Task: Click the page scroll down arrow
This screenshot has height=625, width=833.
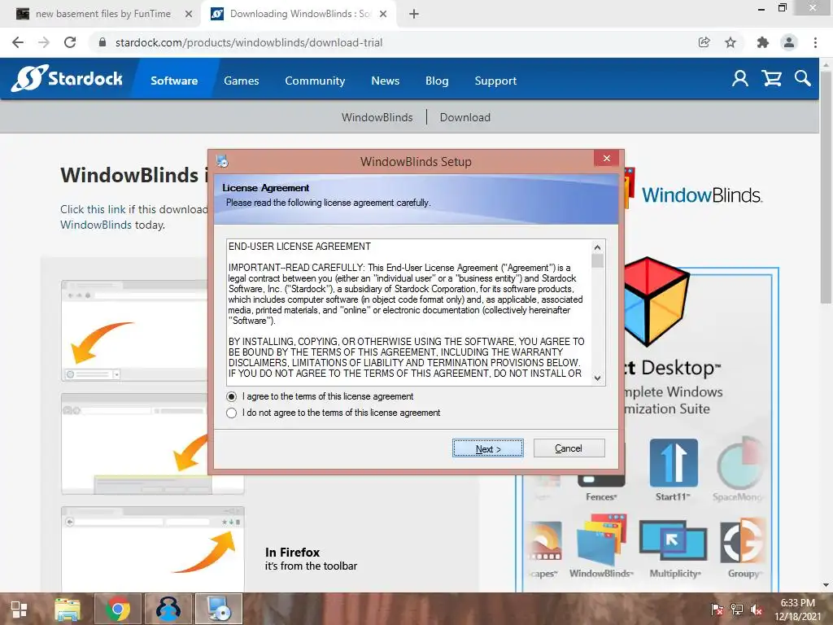Action: (826, 585)
